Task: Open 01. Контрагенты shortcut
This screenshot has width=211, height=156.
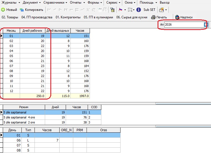Action: click(68, 17)
